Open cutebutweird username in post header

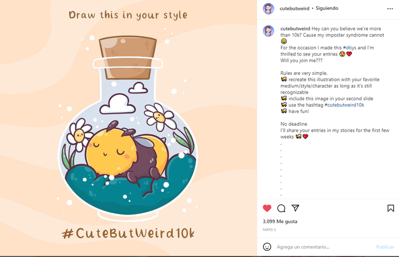click(295, 8)
